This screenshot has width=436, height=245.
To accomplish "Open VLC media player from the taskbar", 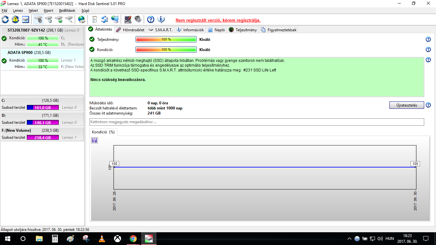I will click(102, 239).
